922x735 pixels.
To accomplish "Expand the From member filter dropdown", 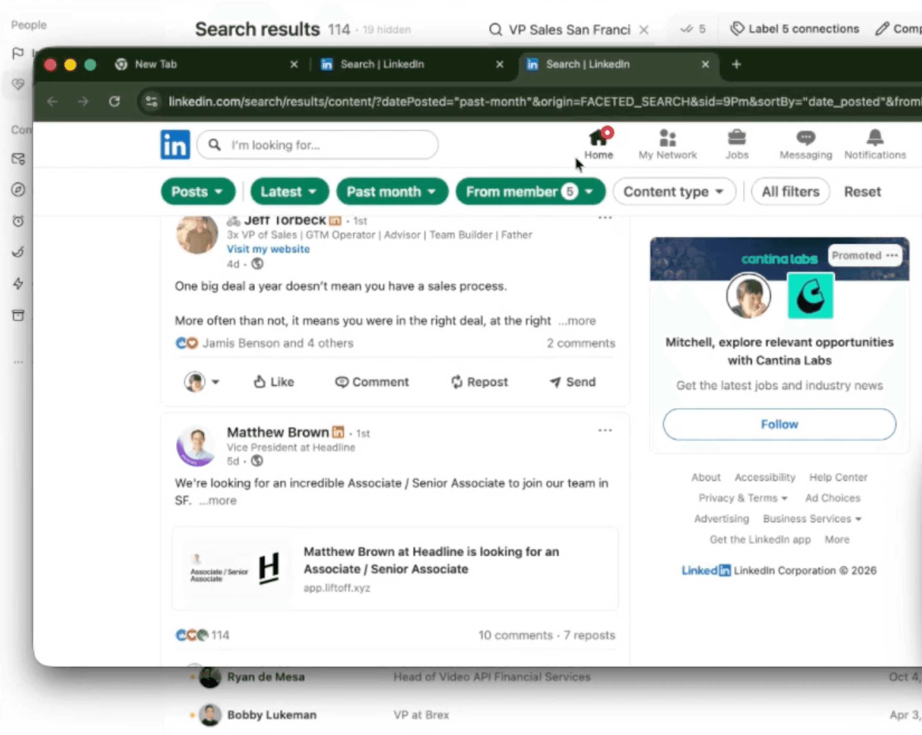I will [x=530, y=191].
